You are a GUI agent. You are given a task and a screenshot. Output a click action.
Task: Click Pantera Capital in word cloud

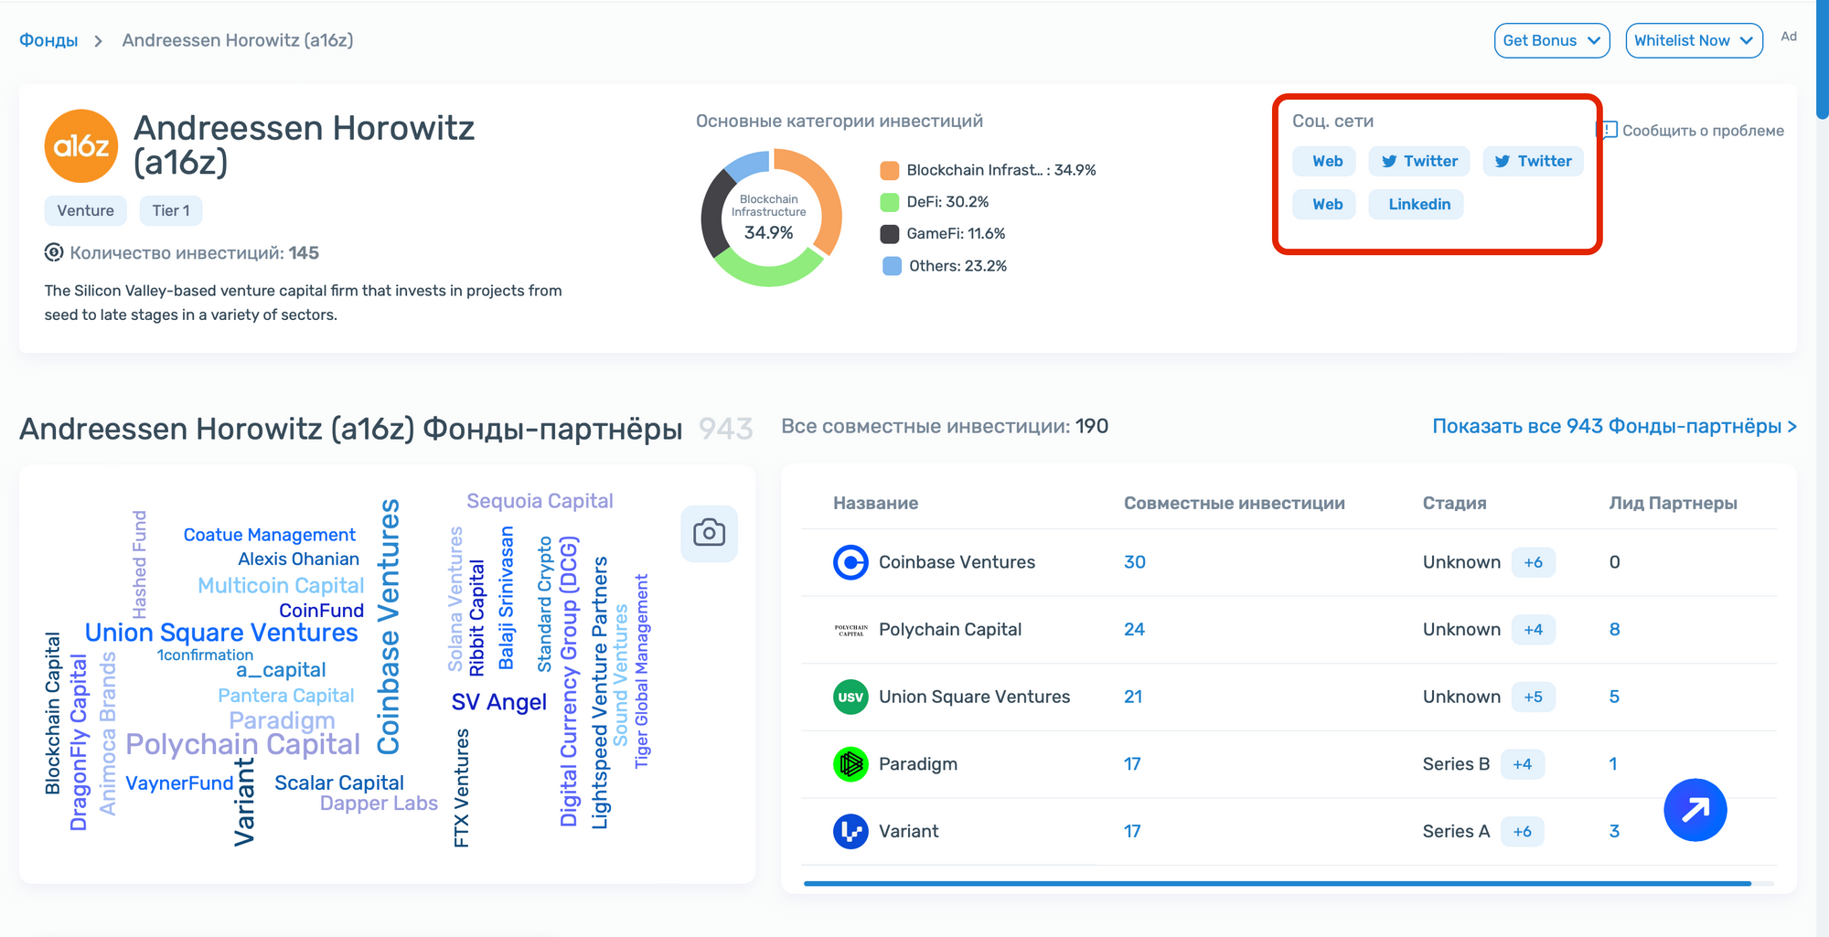pos(285,696)
